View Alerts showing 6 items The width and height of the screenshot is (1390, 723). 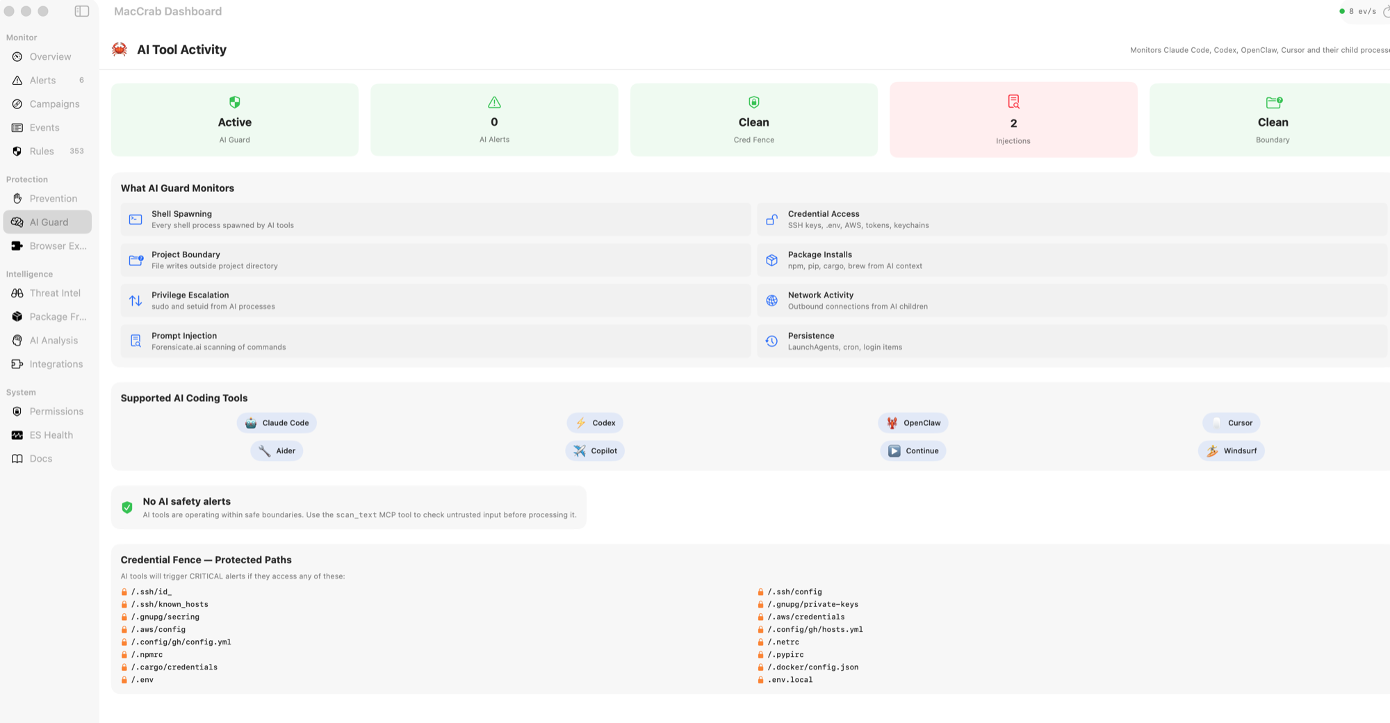[x=42, y=80]
